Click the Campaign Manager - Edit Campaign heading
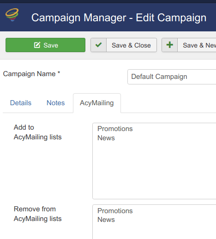This screenshot has height=239, width=216. coord(119,18)
